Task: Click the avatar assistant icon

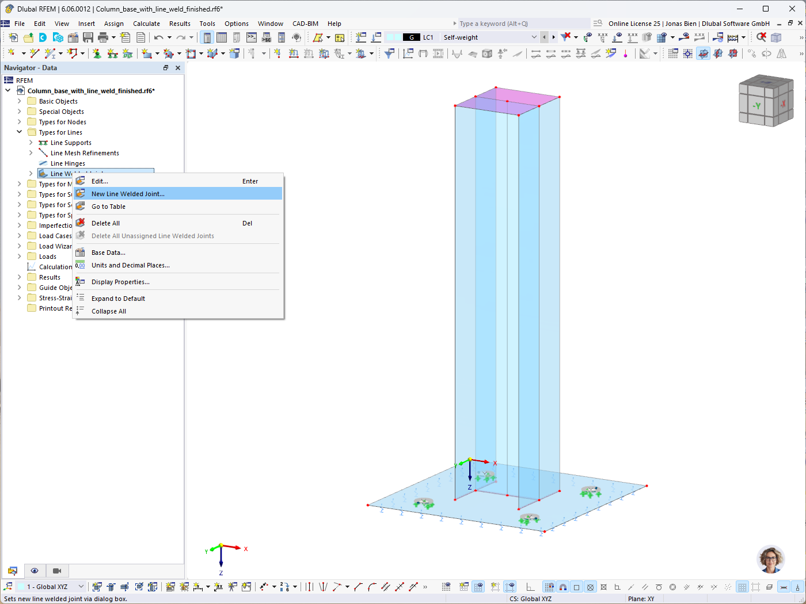Action: 770,559
